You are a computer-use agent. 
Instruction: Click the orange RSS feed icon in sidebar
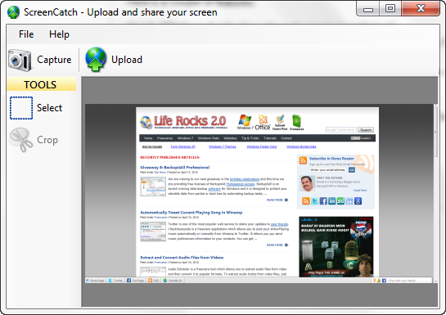(305, 201)
